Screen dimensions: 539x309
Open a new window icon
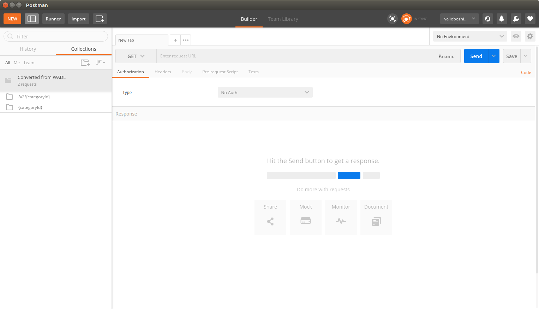tap(100, 19)
